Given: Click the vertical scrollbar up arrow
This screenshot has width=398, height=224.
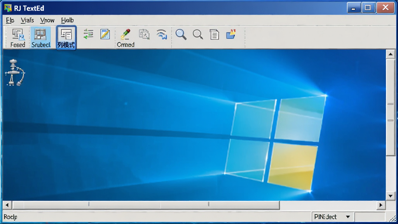Looking at the screenshot, I should click(390, 54).
